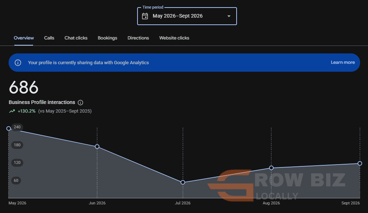Screen dimensions: 368x213
Task: Click the green trending-up arrow icon
Action: (12, 111)
